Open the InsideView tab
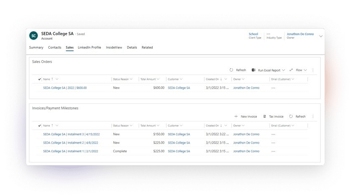Viewport: 350px width, 196px height. 114,47
